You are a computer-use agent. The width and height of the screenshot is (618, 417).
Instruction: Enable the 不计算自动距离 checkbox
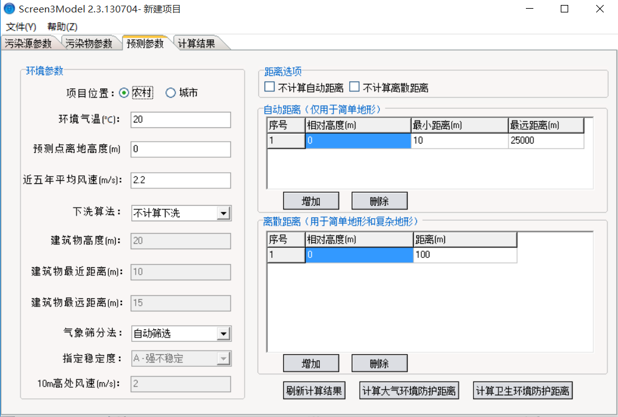click(269, 87)
